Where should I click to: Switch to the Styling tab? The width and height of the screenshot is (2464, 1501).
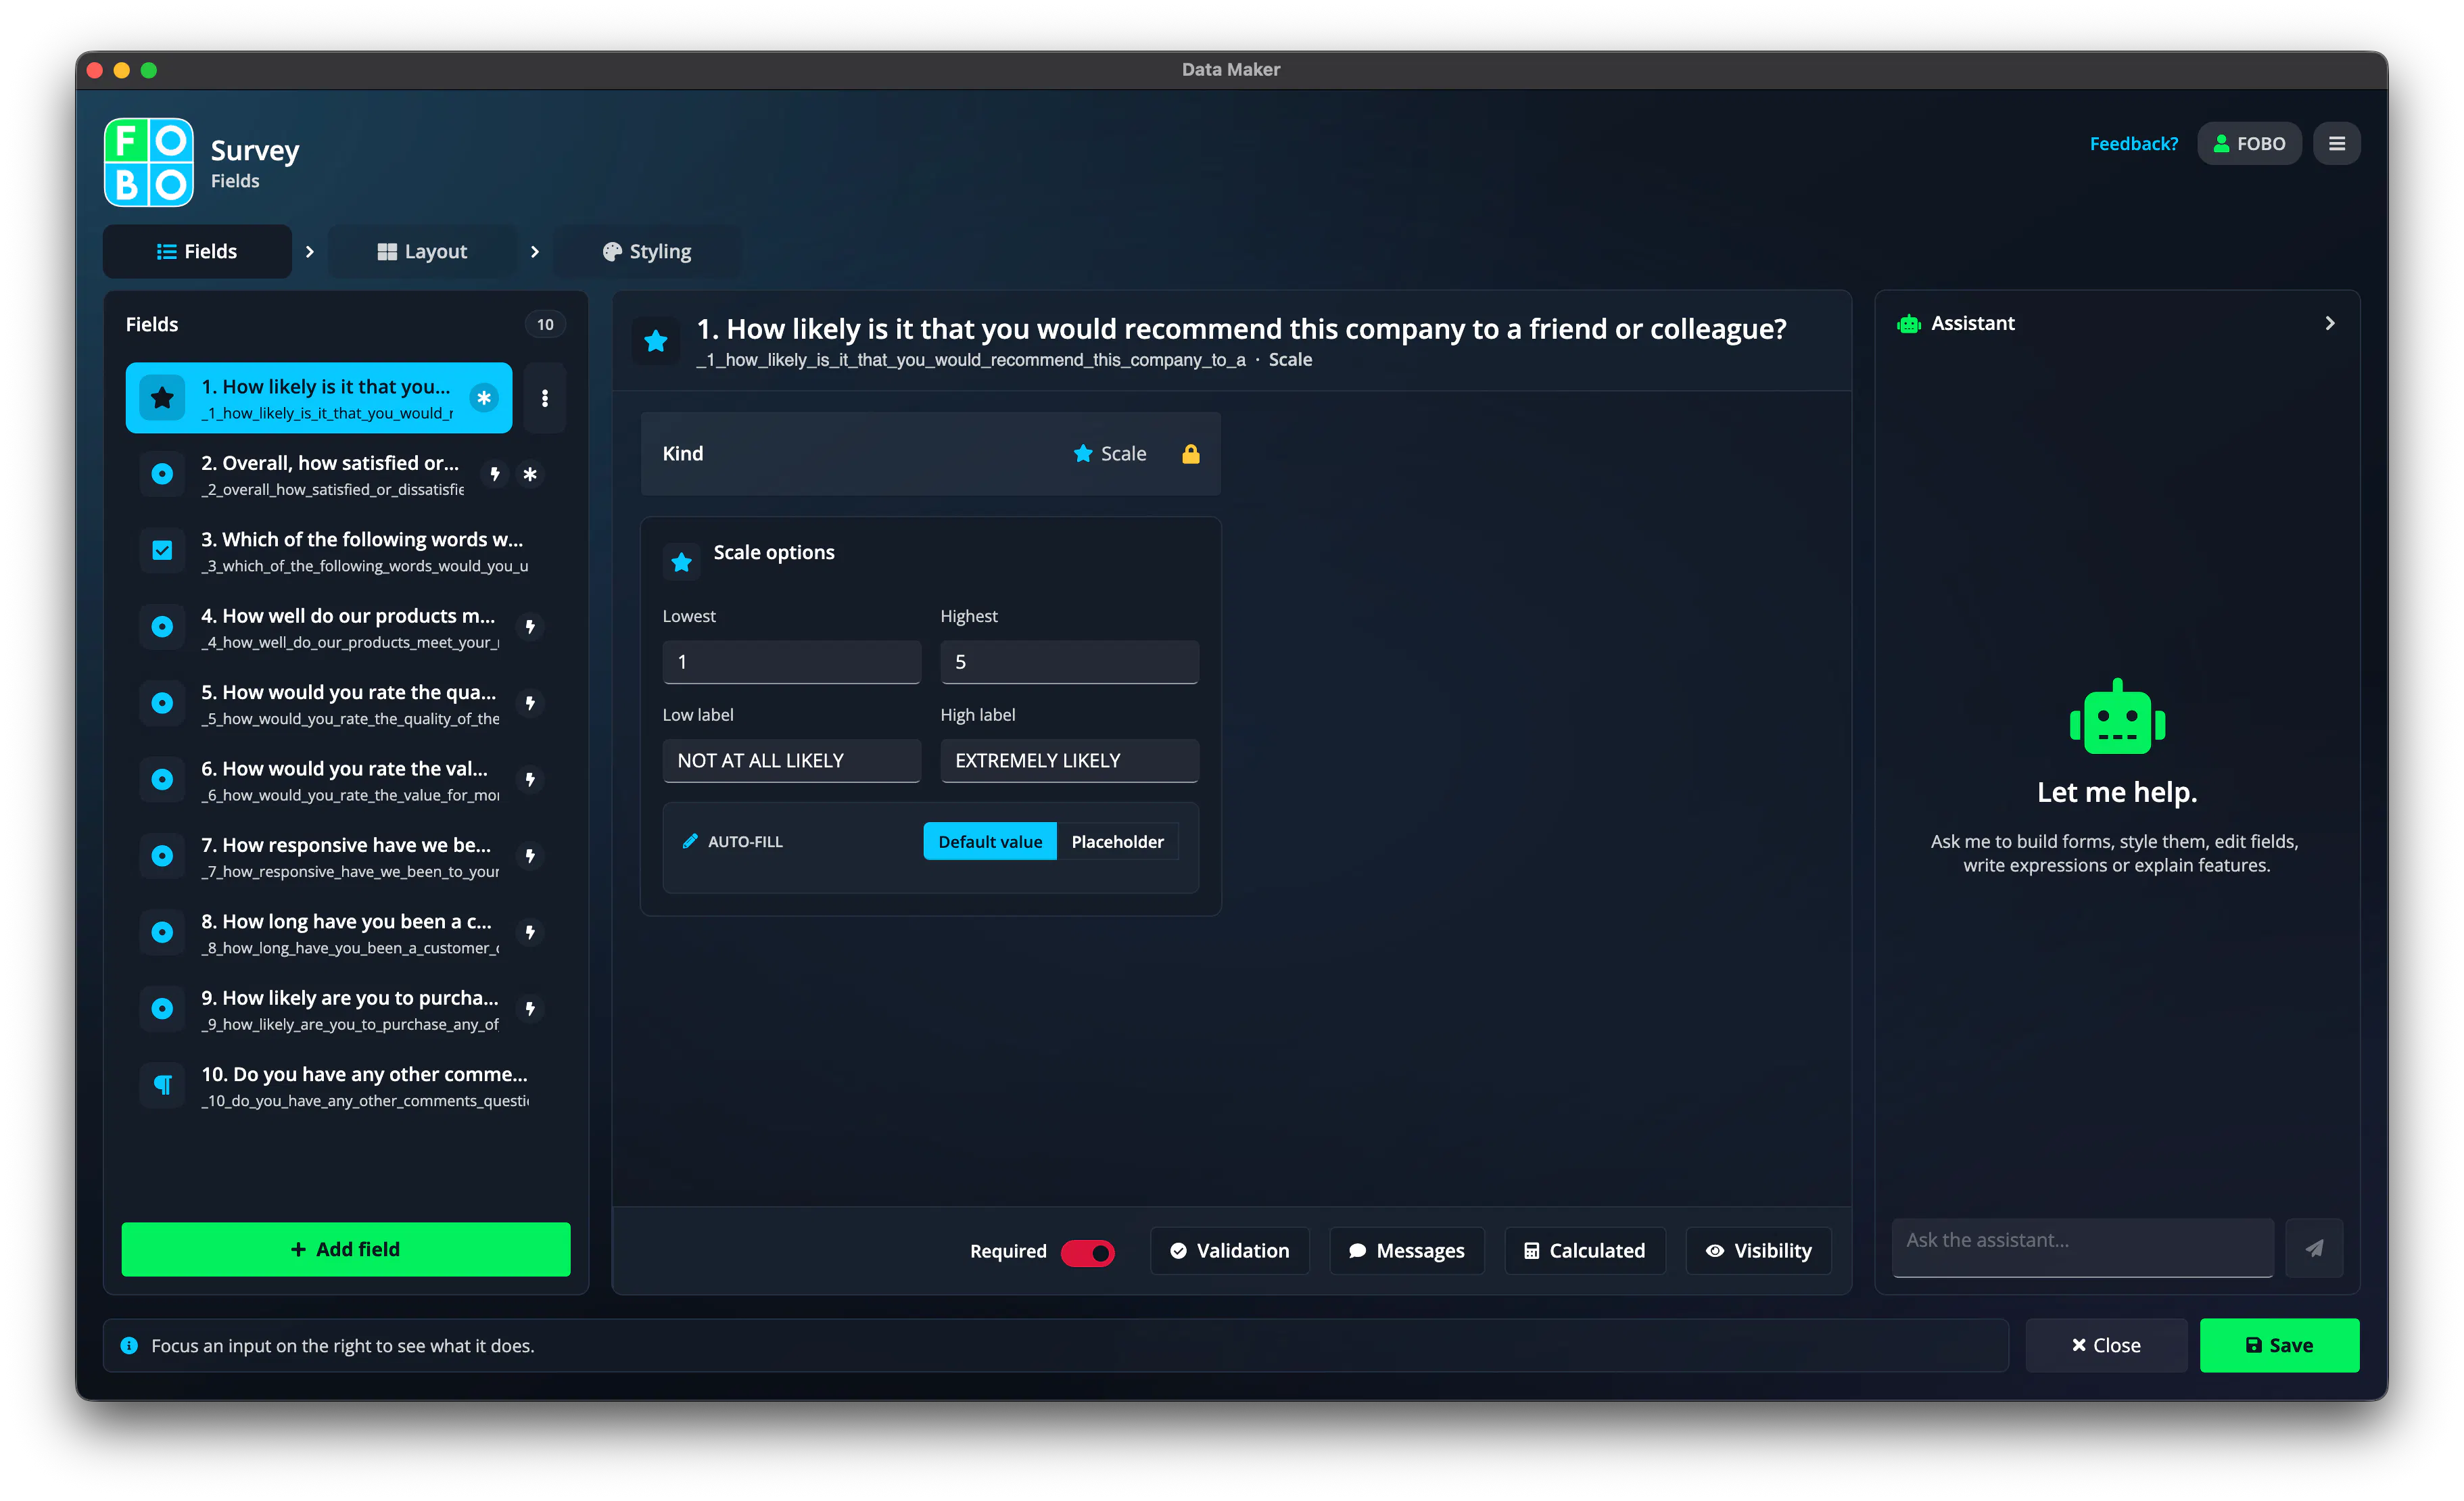(647, 252)
